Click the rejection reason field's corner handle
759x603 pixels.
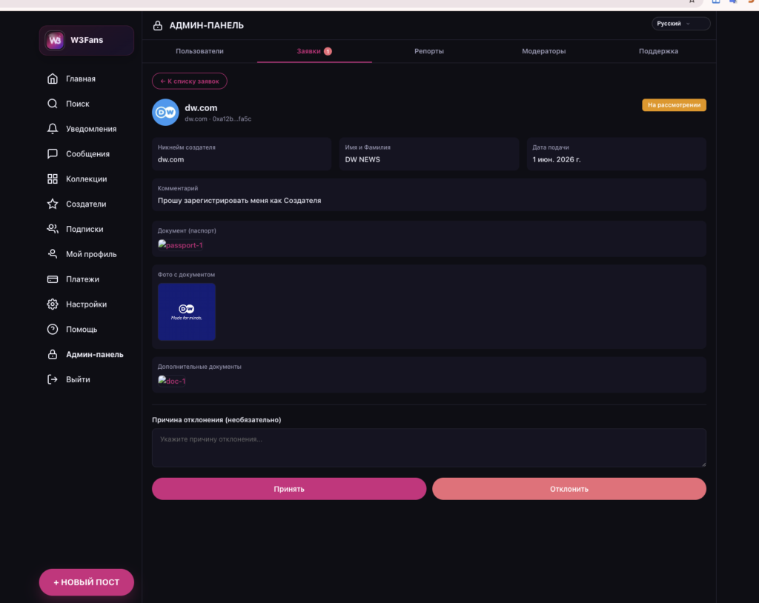tap(703, 464)
